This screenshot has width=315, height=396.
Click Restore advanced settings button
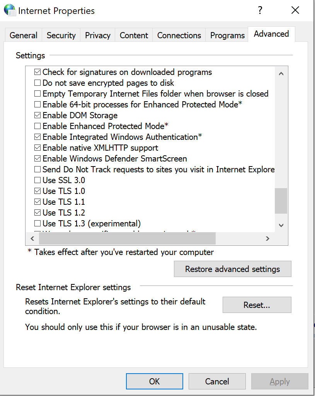point(232,269)
